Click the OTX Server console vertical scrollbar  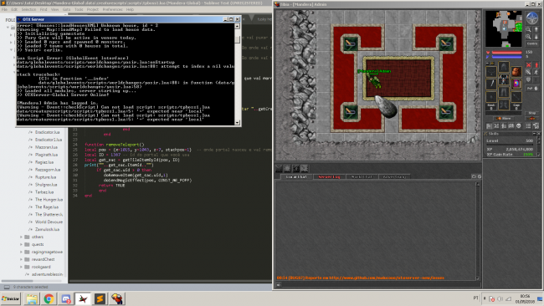(238, 74)
